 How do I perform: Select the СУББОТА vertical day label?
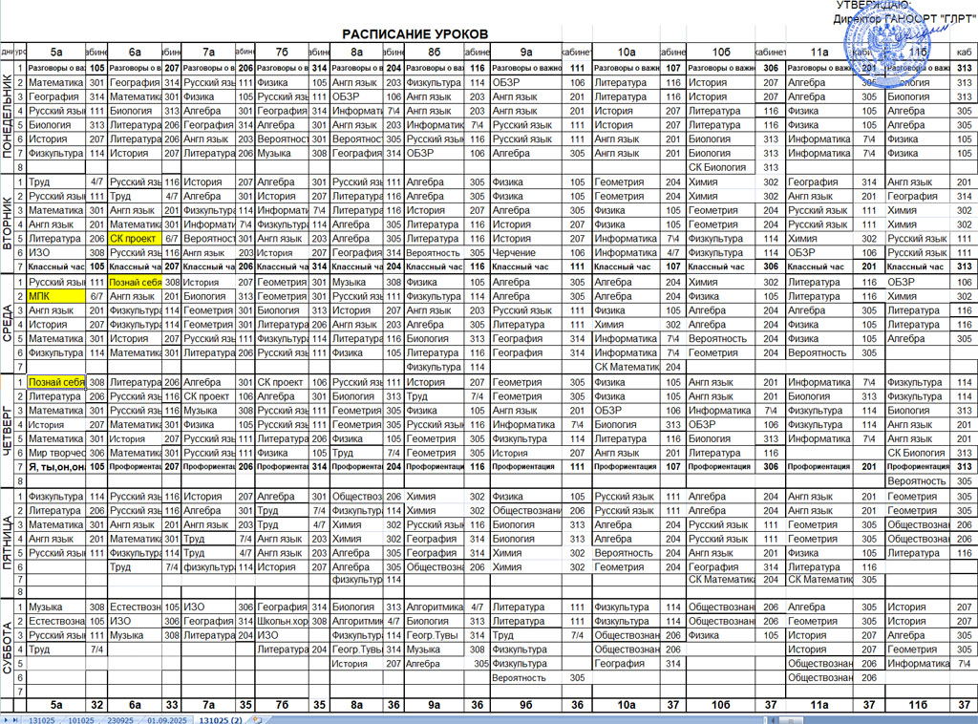coord(8,648)
